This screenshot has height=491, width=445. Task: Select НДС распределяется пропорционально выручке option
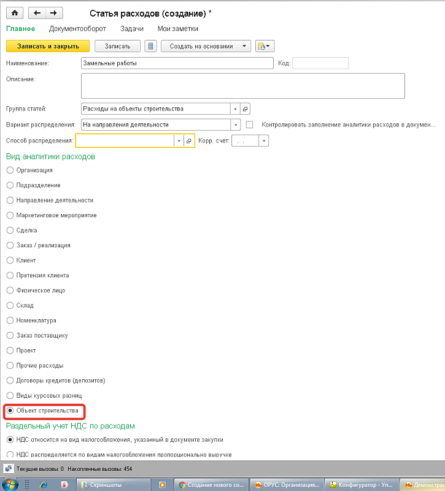tap(10, 454)
